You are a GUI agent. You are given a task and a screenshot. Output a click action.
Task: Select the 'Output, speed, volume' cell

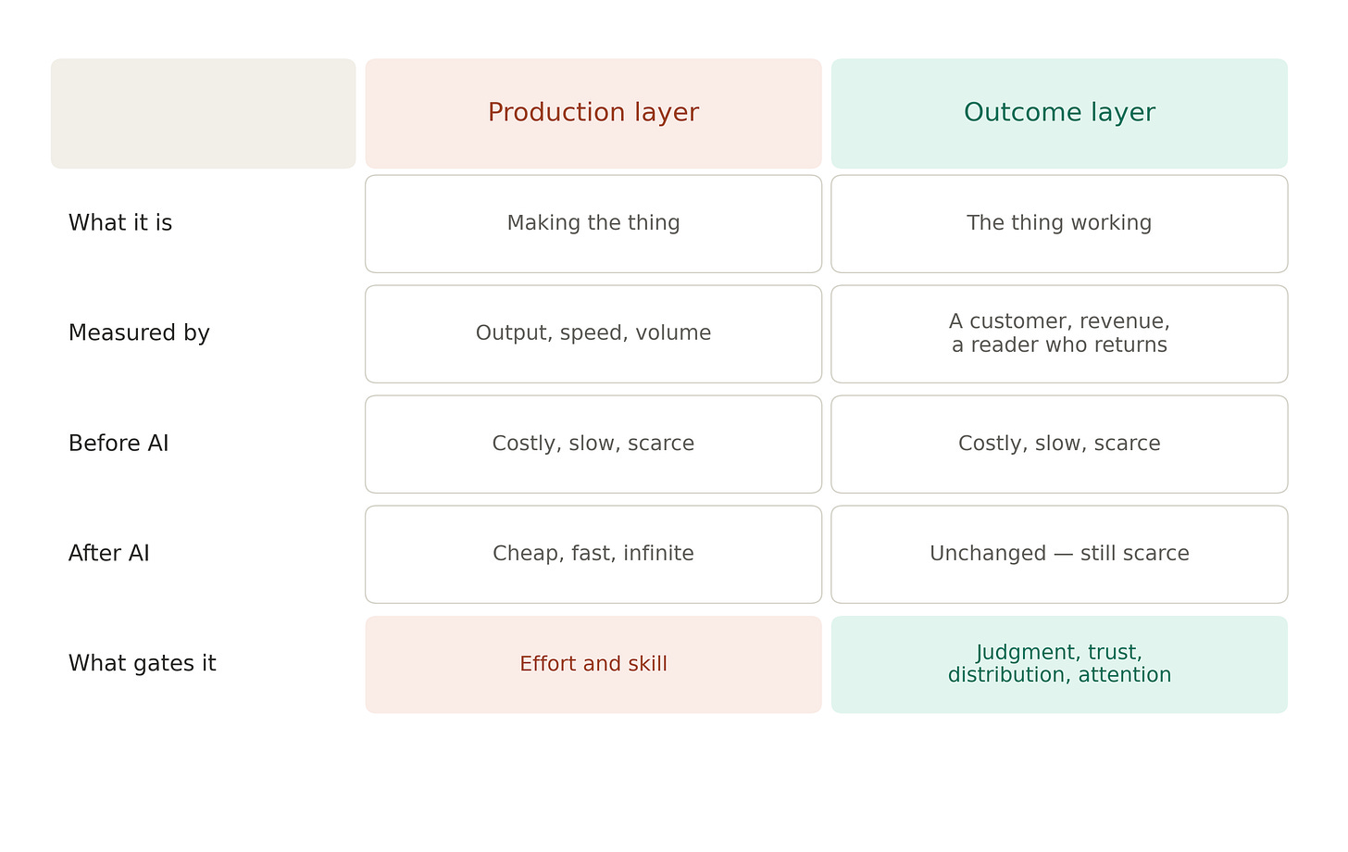point(593,334)
